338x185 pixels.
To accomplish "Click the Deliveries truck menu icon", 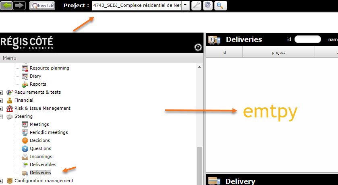I will click(25, 173).
